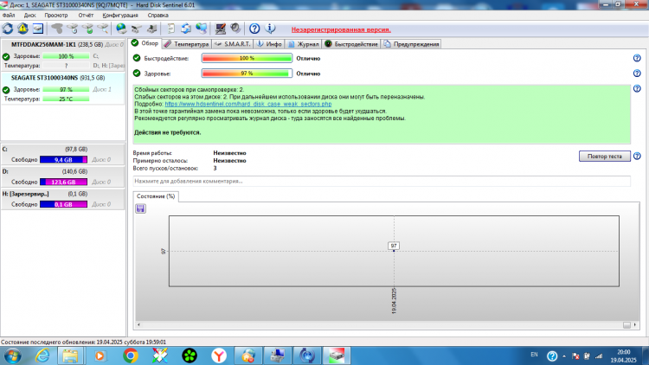Show hidden tray icons arrow

tap(563, 355)
